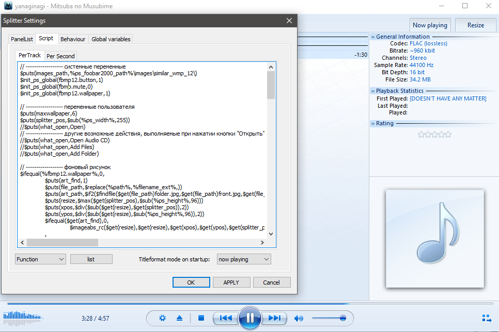Open the Global variables tab
499x332 pixels.
click(x=111, y=39)
